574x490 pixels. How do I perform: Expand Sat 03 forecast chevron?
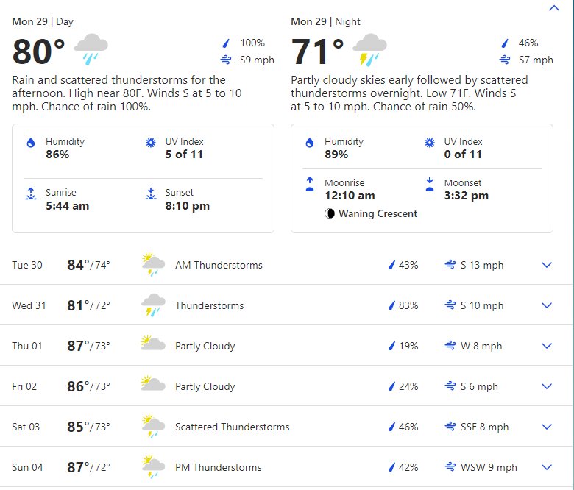547,427
